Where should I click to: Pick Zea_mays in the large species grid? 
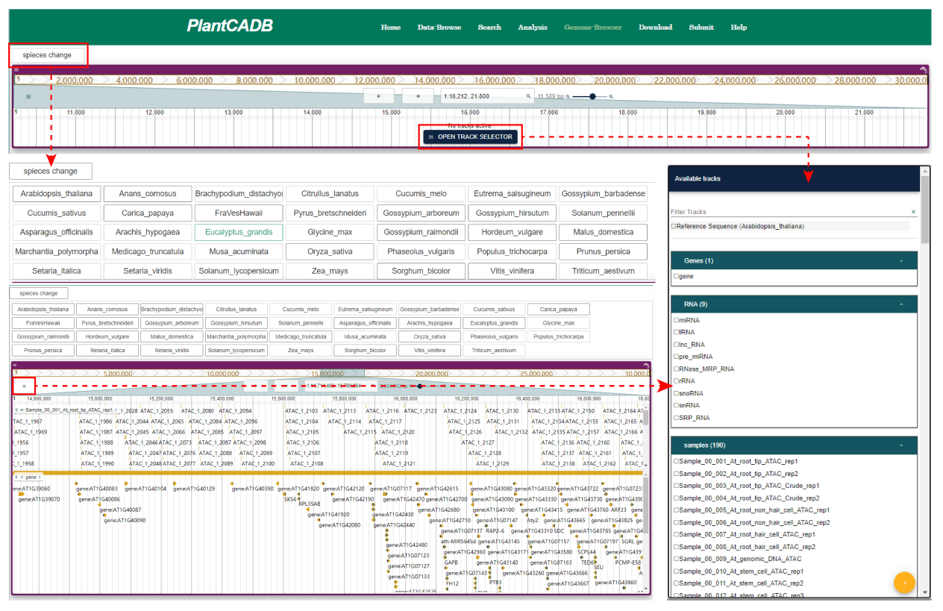tap(330, 271)
